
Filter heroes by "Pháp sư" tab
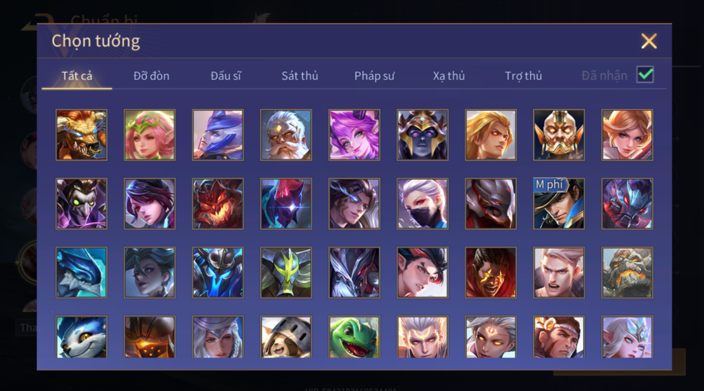pos(374,76)
